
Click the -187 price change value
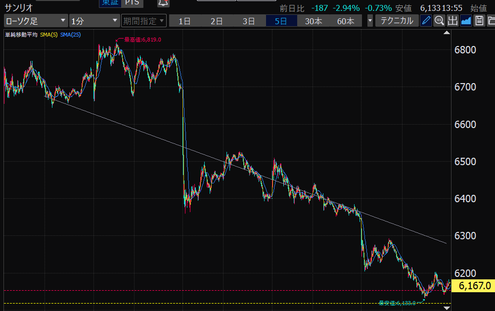(x=319, y=8)
